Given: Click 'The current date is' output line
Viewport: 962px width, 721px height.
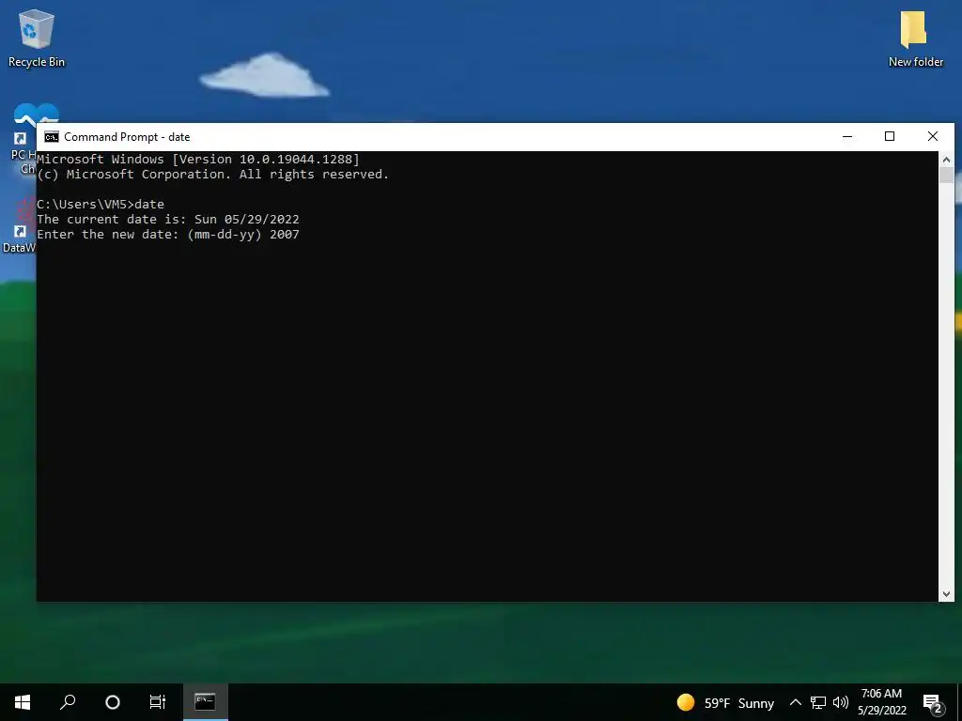Looking at the screenshot, I should click(168, 220).
